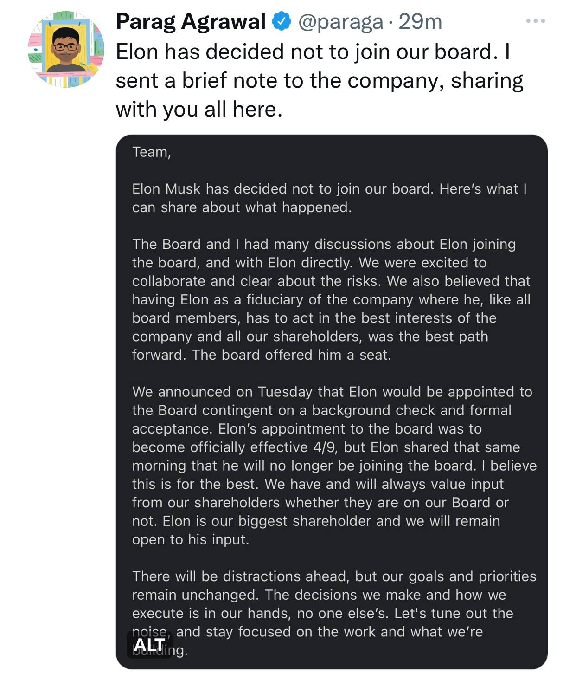Image resolution: width=576 pixels, height=680 pixels.
Task: Click the line "open to his input."
Action: pos(190,539)
